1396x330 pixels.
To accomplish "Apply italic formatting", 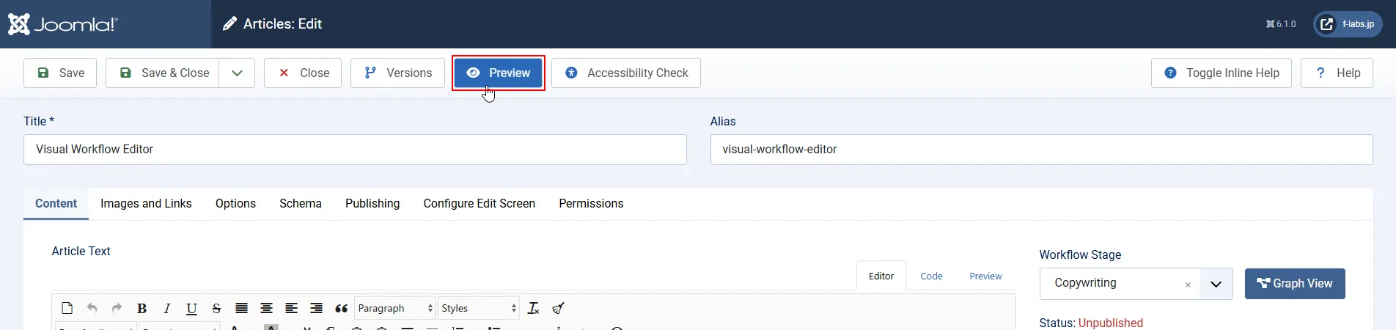I will click(x=167, y=309).
